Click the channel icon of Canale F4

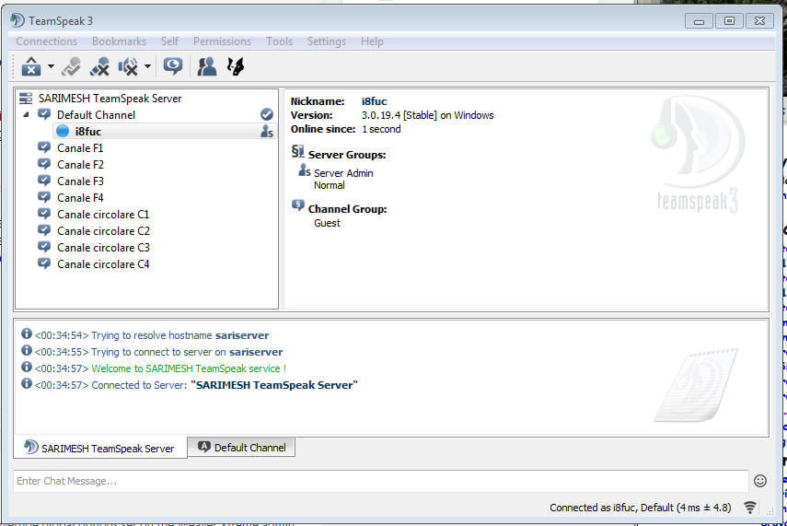click(44, 197)
